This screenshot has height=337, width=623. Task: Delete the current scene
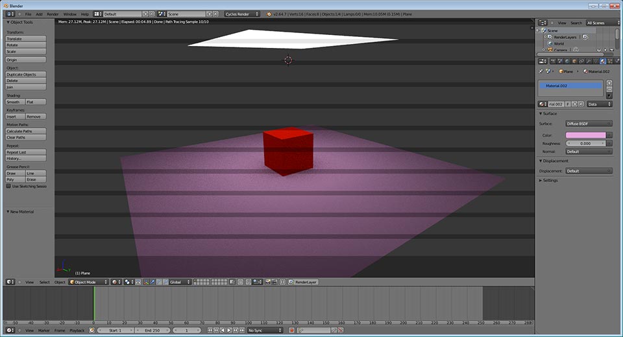point(215,14)
